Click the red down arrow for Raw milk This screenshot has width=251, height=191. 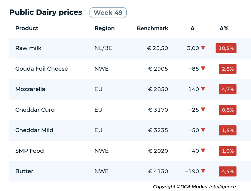click(x=203, y=48)
